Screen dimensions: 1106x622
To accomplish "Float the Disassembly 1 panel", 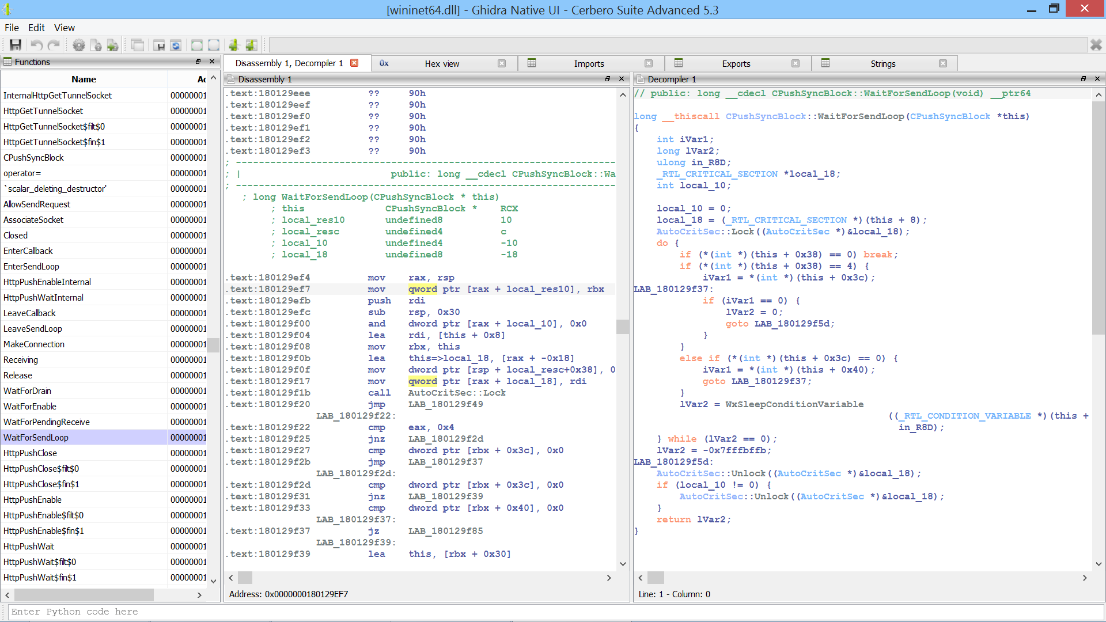I will point(608,79).
